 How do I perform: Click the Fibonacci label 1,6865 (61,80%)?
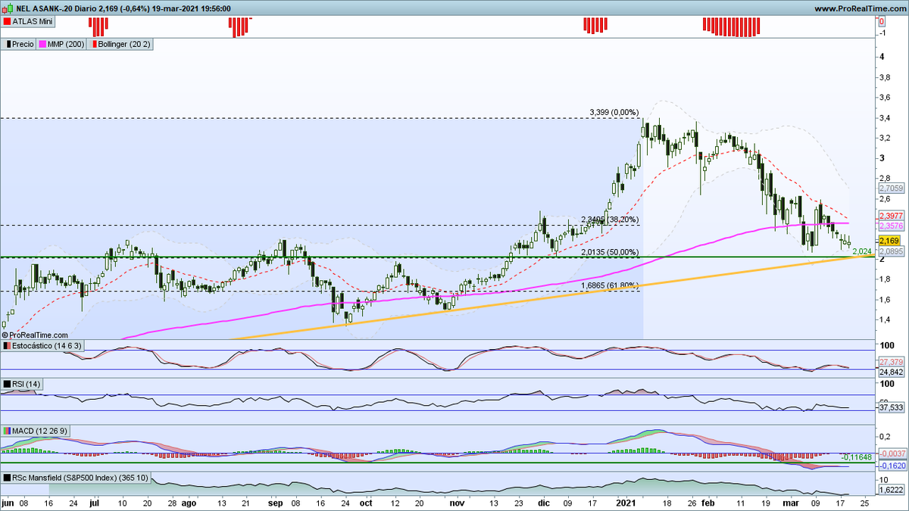tap(611, 285)
